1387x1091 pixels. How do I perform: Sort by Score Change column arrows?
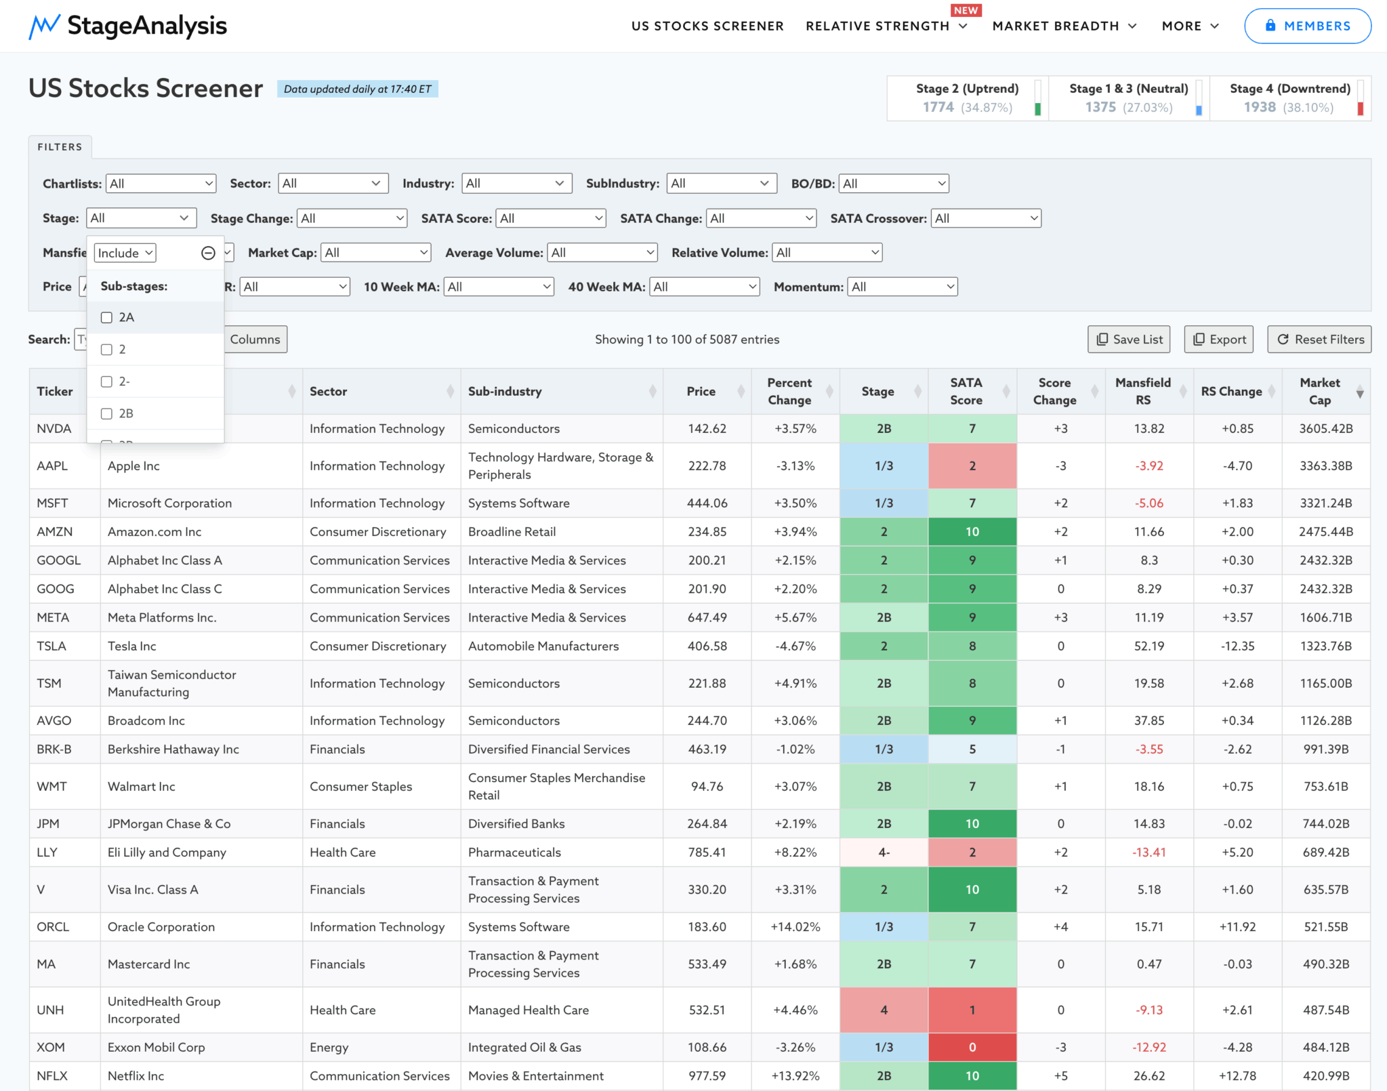[1094, 391]
